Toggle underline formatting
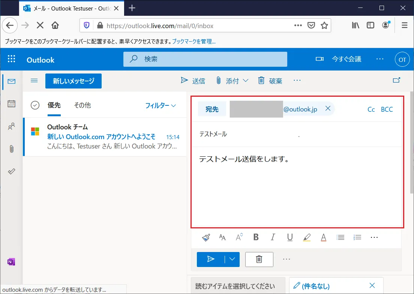Viewport: 414px width, 294px height. tap(289, 237)
